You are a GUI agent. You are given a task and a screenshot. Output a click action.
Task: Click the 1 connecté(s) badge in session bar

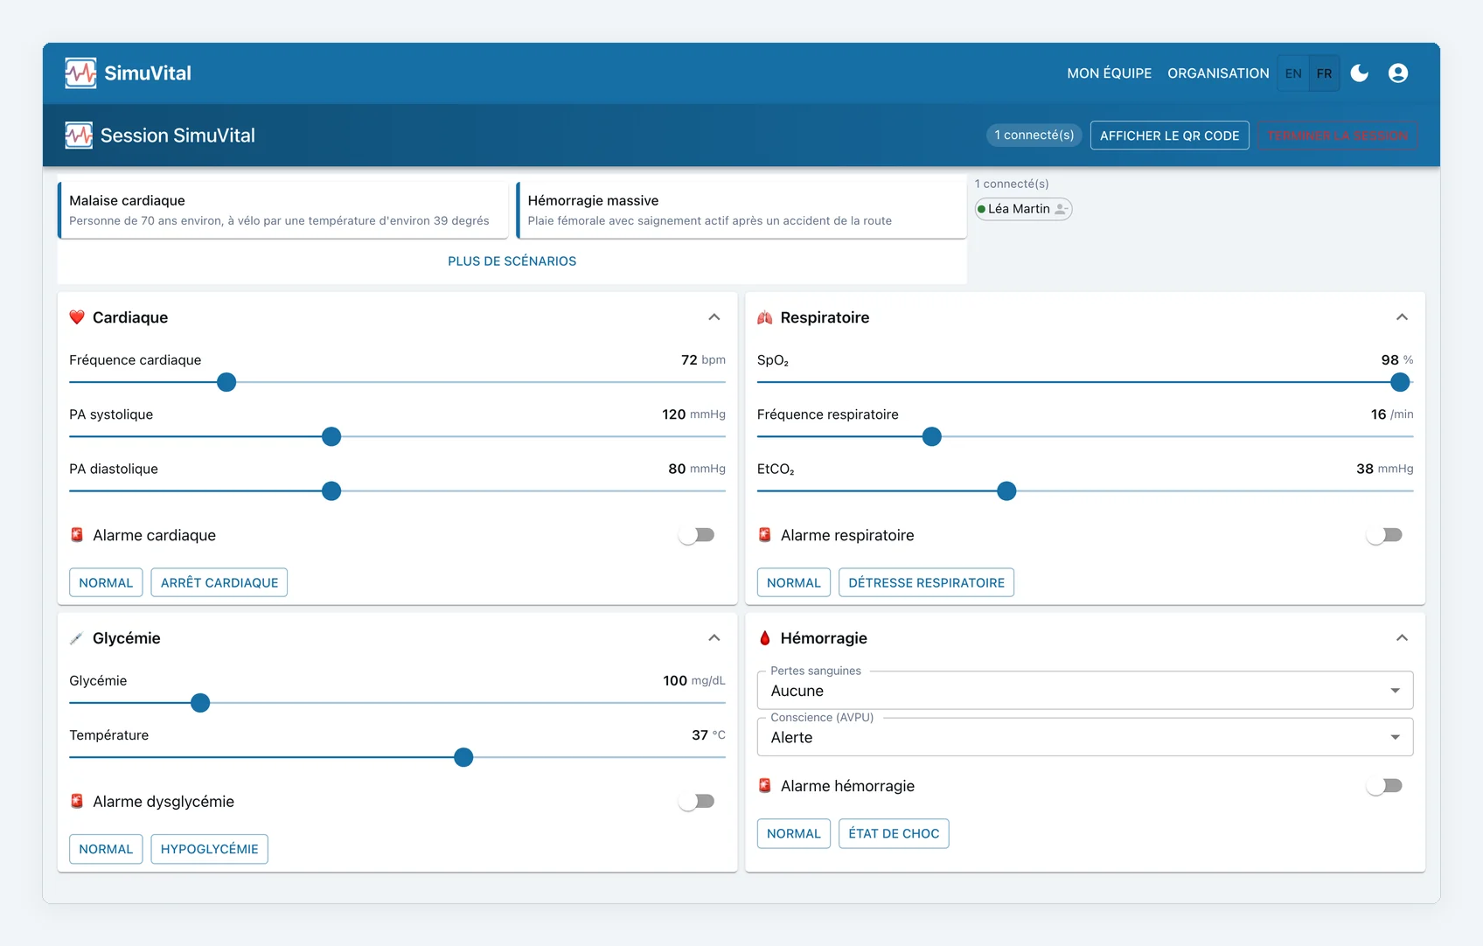1034,136
